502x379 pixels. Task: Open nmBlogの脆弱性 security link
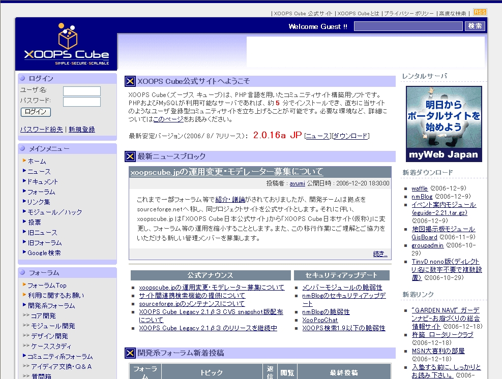[326, 312]
